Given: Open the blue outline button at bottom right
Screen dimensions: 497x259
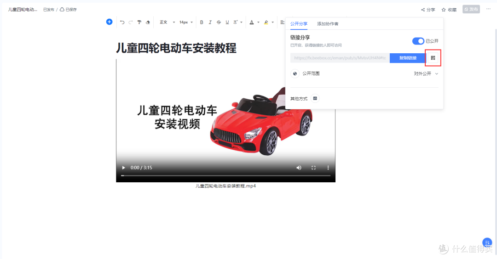Looking at the screenshot, I should pos(487,242).
